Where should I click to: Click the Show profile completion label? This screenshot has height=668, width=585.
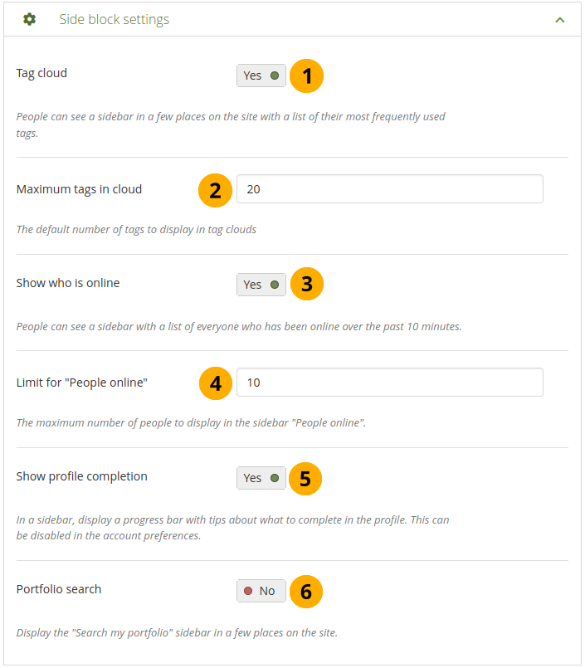coord(81,476)
